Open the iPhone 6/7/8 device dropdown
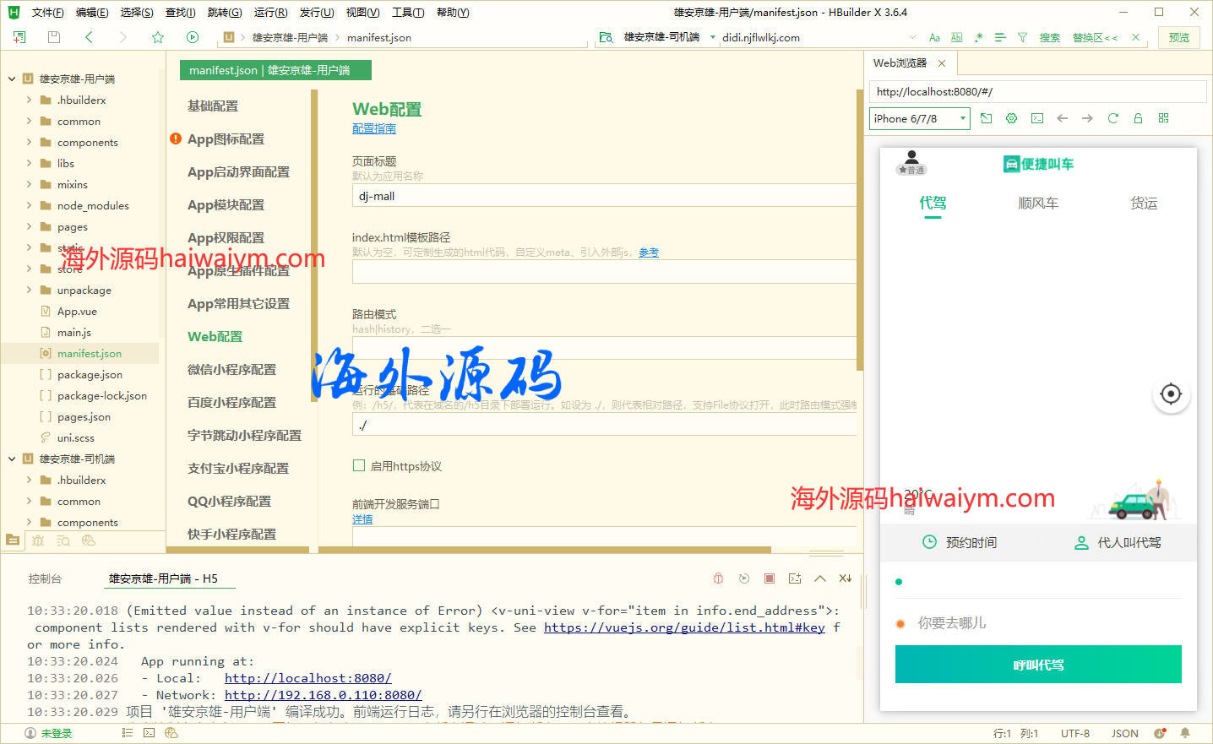 [919, 119]
